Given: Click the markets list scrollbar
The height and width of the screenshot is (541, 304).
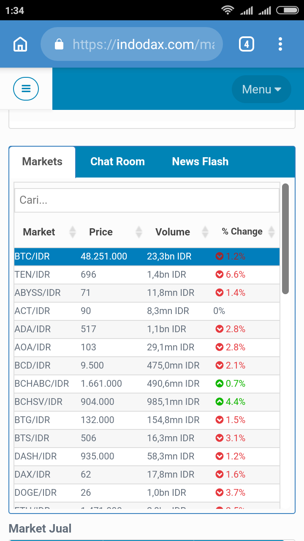Looking at the screenshot, I should [x=285, y=239].
